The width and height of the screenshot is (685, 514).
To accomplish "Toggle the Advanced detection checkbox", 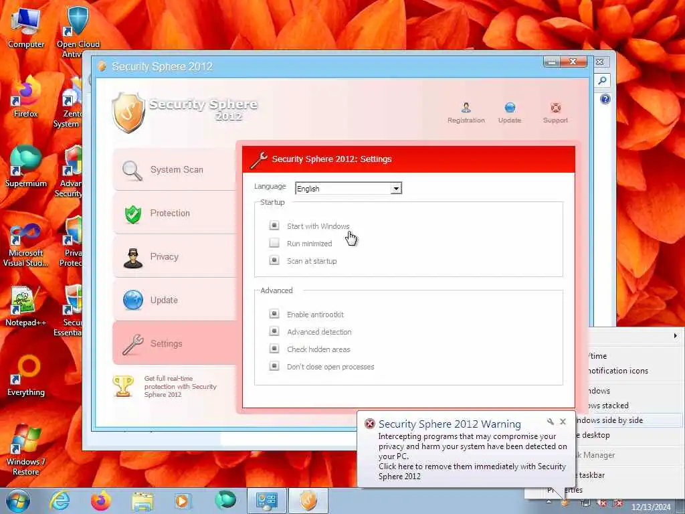I will pyautogui.click(x=274, y=331).
